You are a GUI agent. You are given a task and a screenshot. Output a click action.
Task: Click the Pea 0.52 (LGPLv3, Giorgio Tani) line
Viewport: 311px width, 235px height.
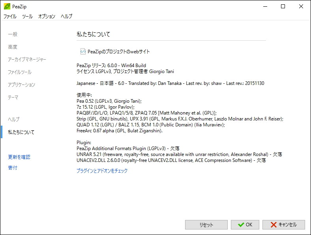[109, 101]
